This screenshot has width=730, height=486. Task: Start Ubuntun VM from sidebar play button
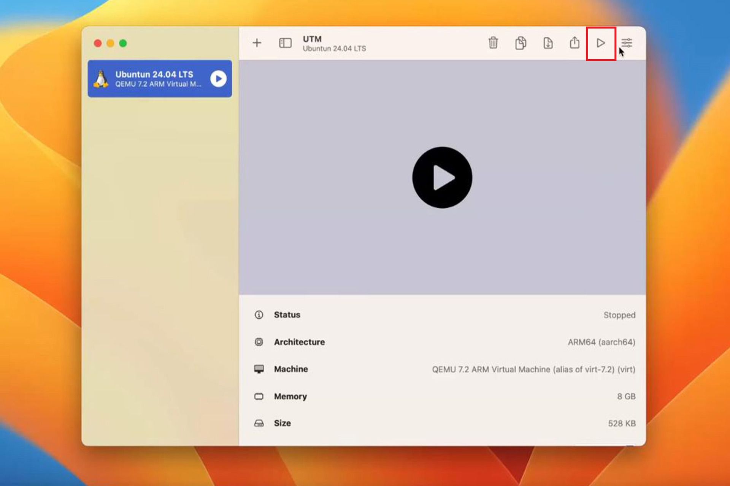[219, 79]
